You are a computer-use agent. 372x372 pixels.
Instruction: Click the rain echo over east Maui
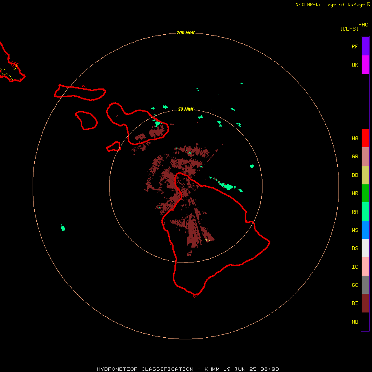tap(157, 124)
